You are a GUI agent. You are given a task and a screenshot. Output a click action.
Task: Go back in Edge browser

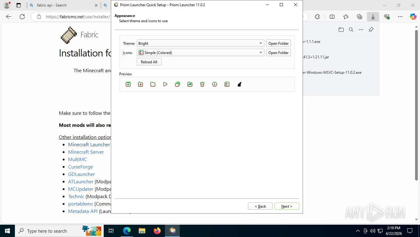[x=9, y=17]
